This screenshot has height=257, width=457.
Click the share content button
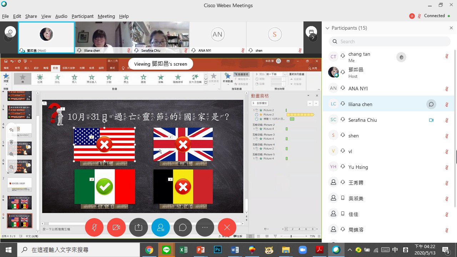click(x=139, y=227)
